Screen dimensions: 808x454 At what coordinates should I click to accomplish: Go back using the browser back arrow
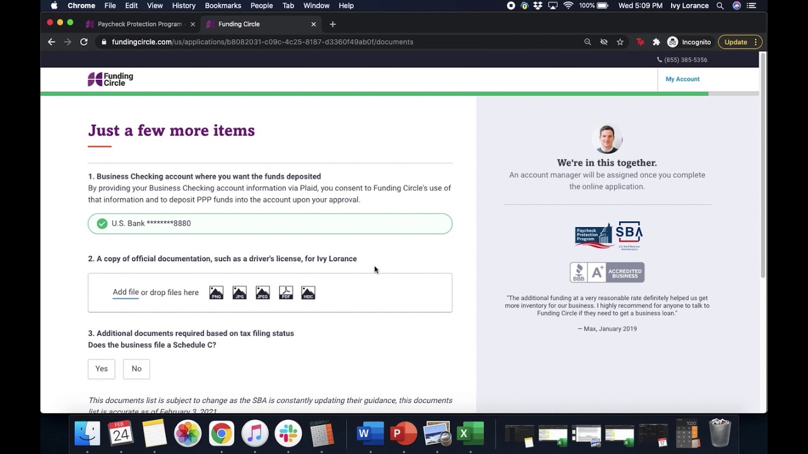[51, 42]
